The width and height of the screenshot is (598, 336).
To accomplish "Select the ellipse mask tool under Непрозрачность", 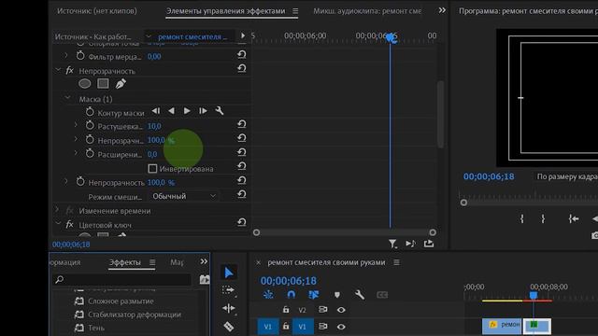I will (85, 83).
